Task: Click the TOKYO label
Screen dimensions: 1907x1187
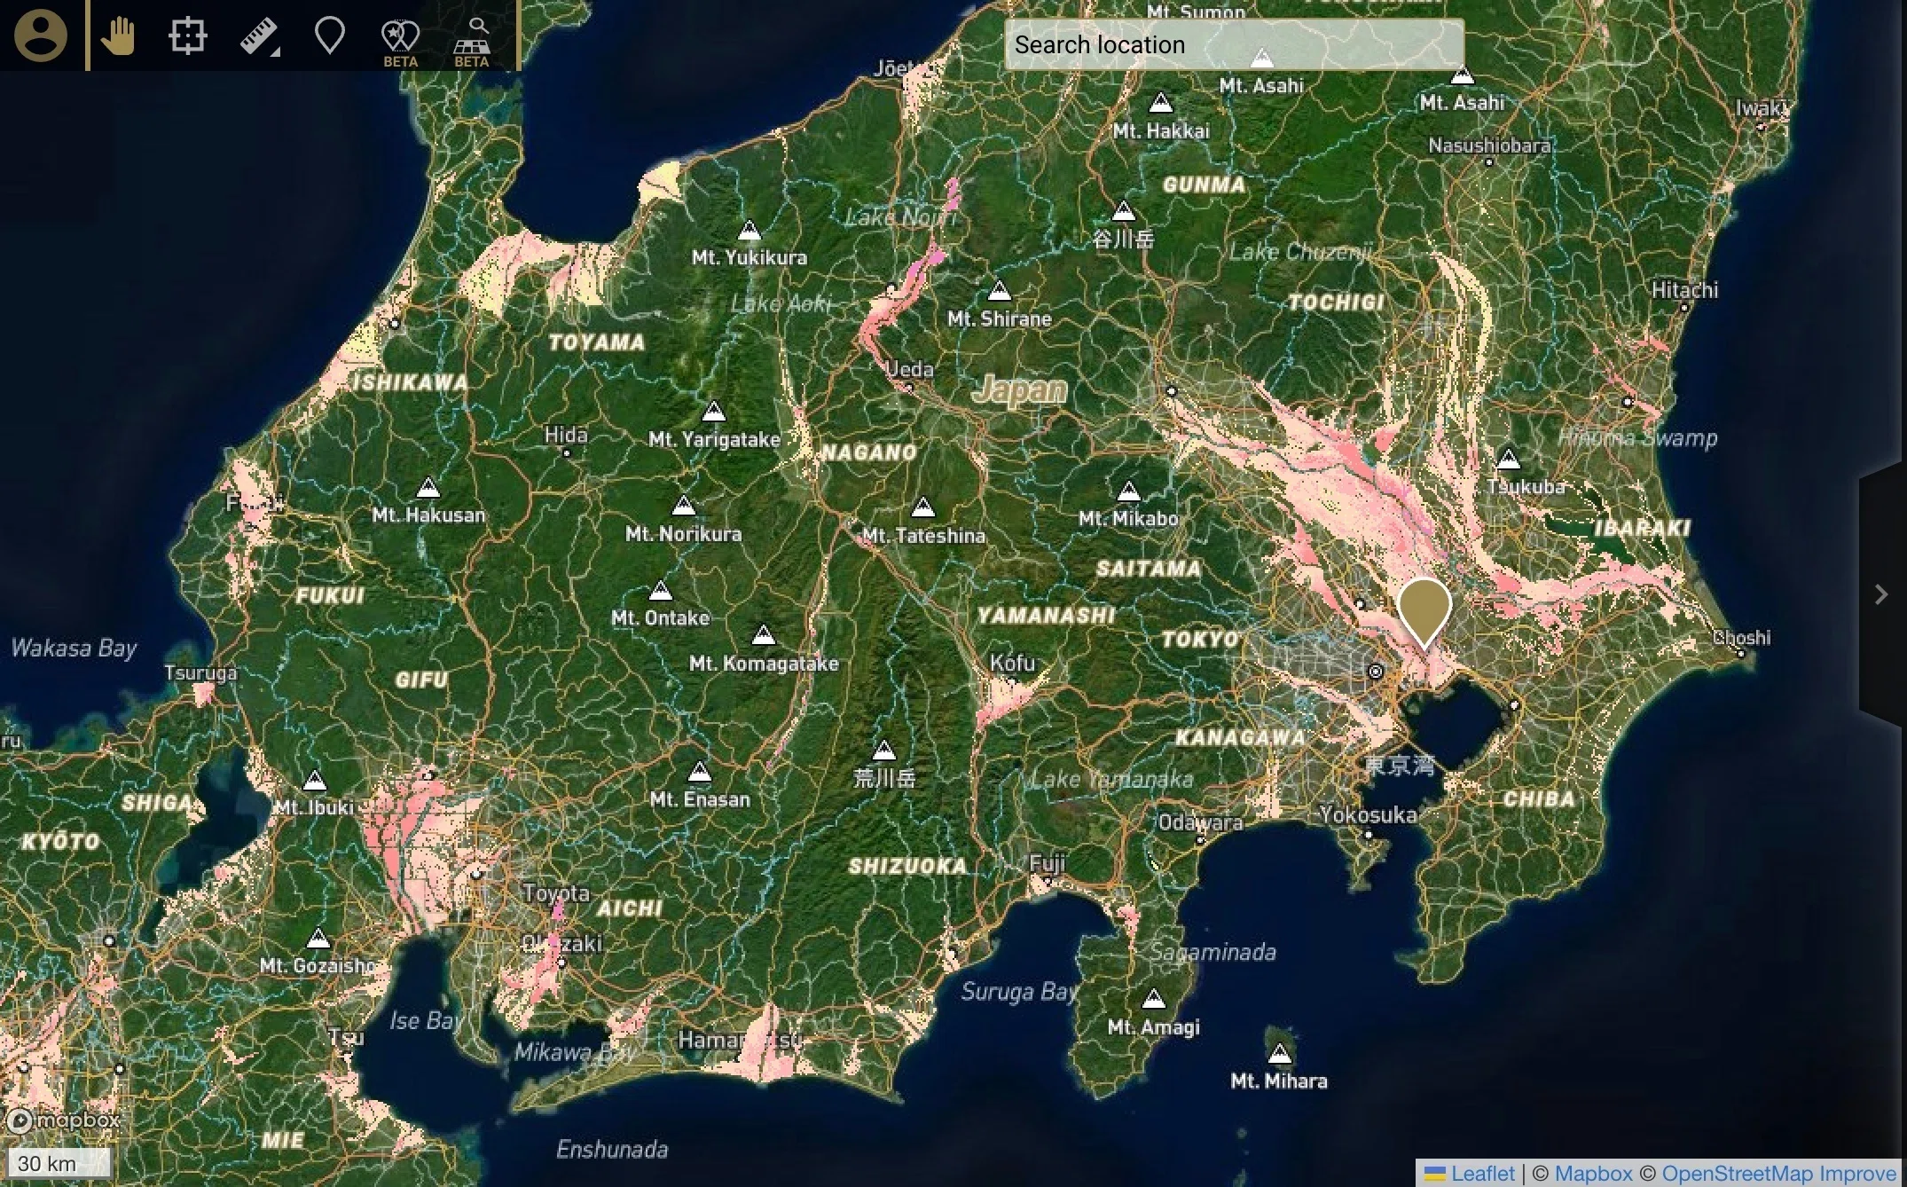Action: pyautogui.click(x=1201, y=639)
